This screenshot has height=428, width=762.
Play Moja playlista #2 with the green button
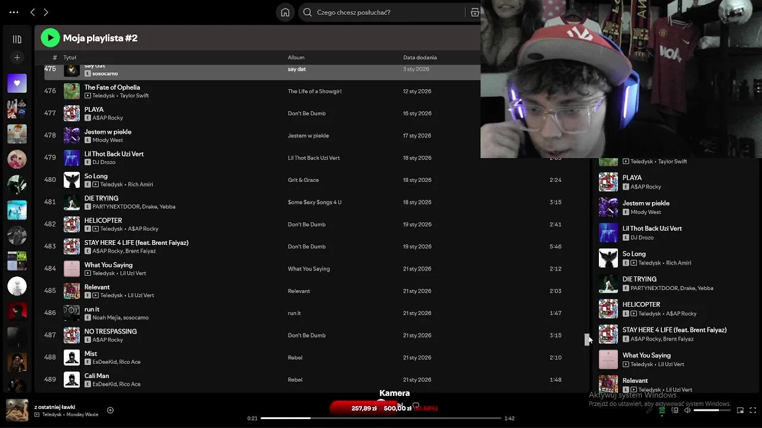click(x=50, y=38)
